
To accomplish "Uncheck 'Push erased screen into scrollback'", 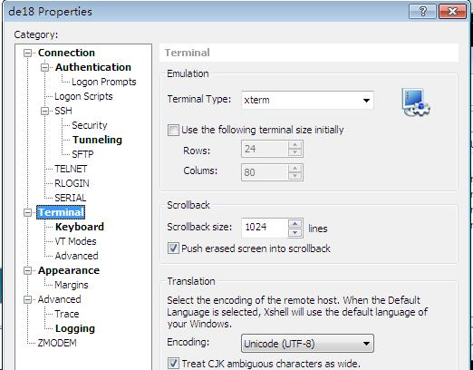I will (173, 248).
